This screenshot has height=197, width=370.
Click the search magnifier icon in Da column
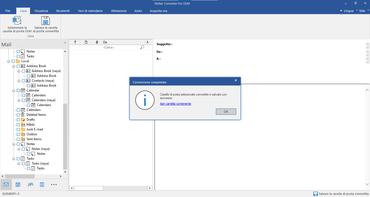pos(142,47)
